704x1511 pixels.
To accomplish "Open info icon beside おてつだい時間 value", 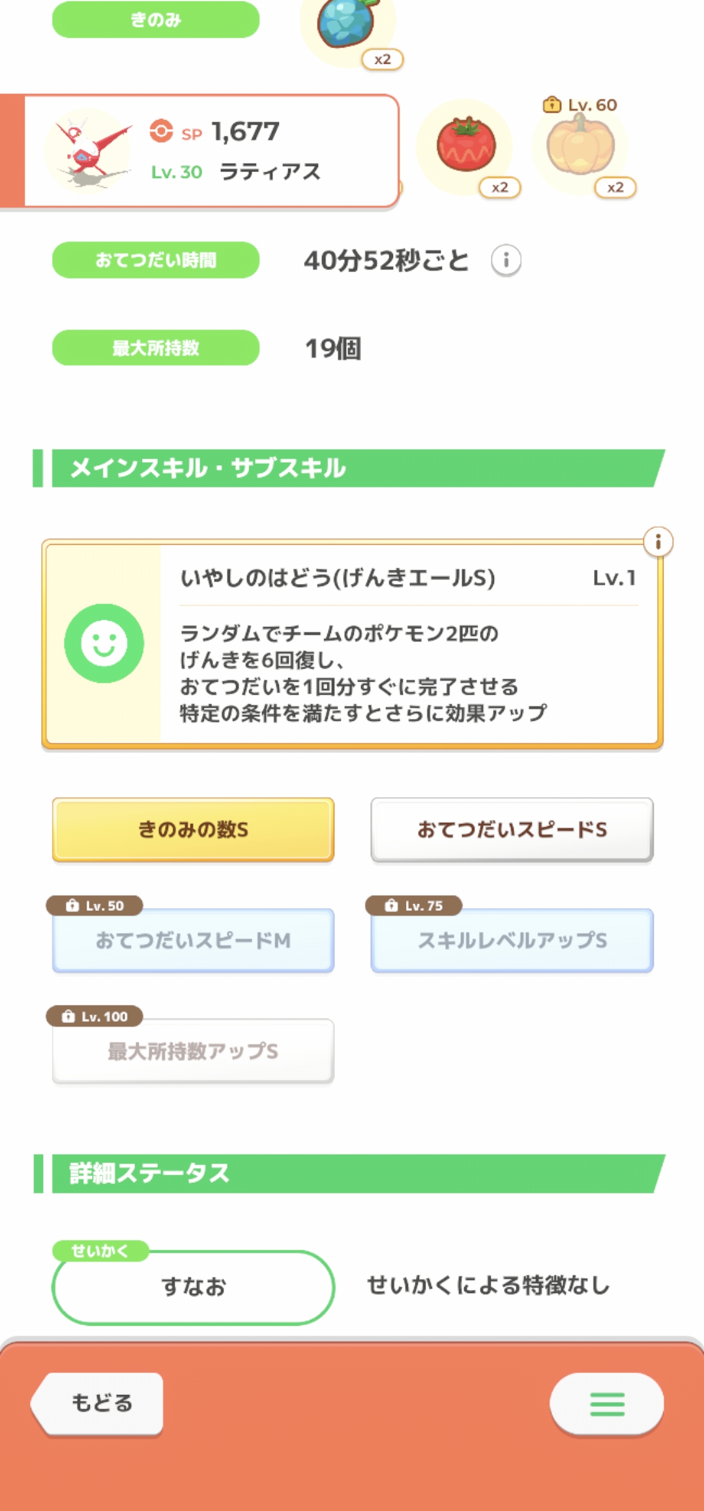I will pyautogui.click(x=506, y=261).
